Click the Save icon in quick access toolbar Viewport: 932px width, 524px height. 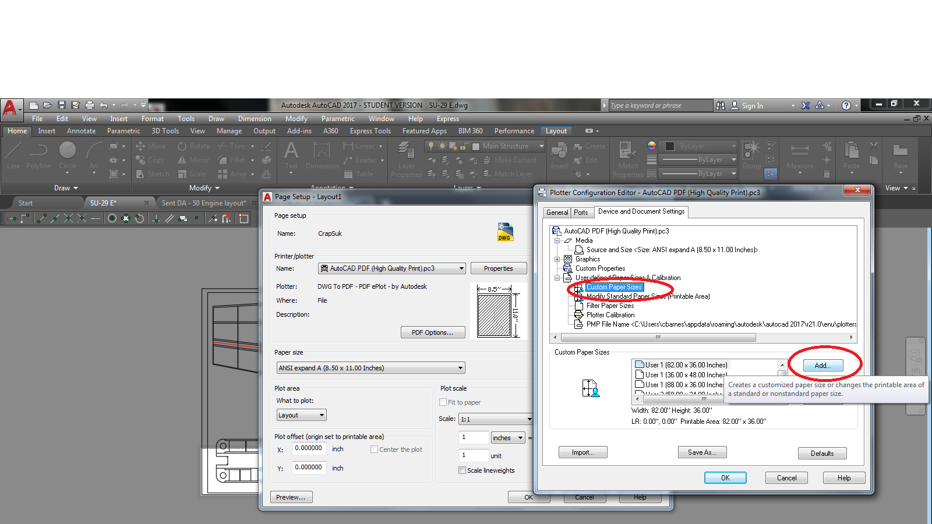[x=62, y=105]
